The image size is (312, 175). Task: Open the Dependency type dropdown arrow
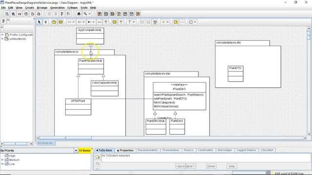tap(134, 22)
